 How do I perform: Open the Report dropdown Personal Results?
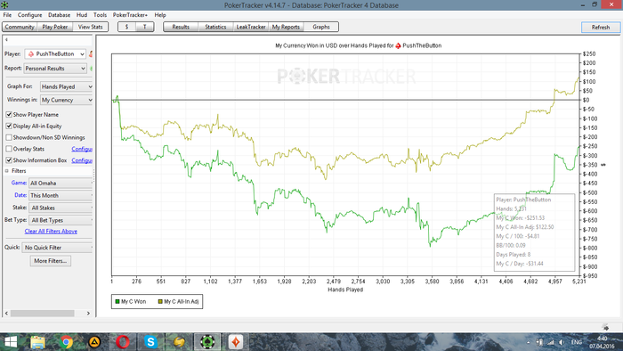[55, 69]
